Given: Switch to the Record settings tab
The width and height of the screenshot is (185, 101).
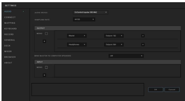Looking at the screenshot, I should [9, 34].
